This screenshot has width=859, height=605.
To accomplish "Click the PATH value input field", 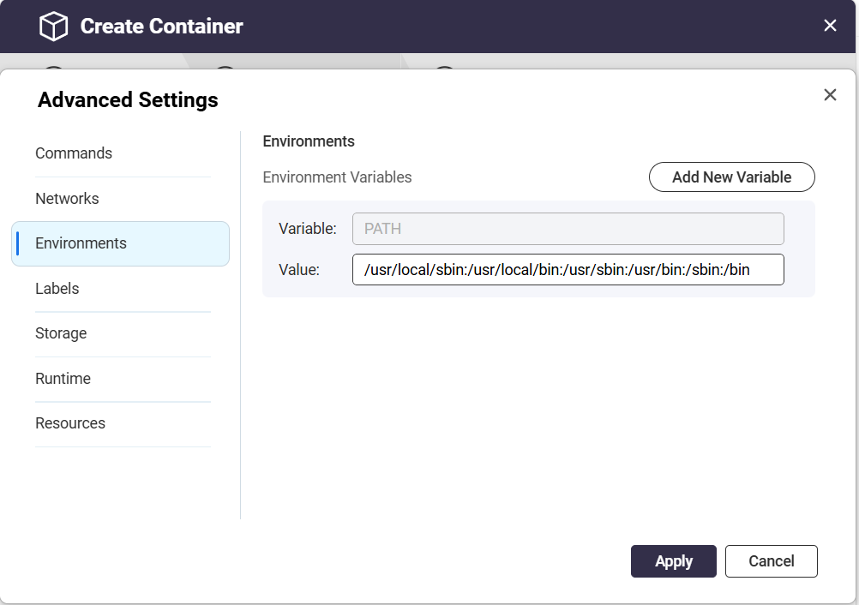I will coord(568,269).
